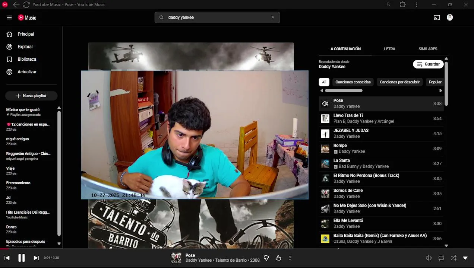The width and height of the screenshot is (474, 268).
Task: Clear the search box with X
Action: pos(273,17)
